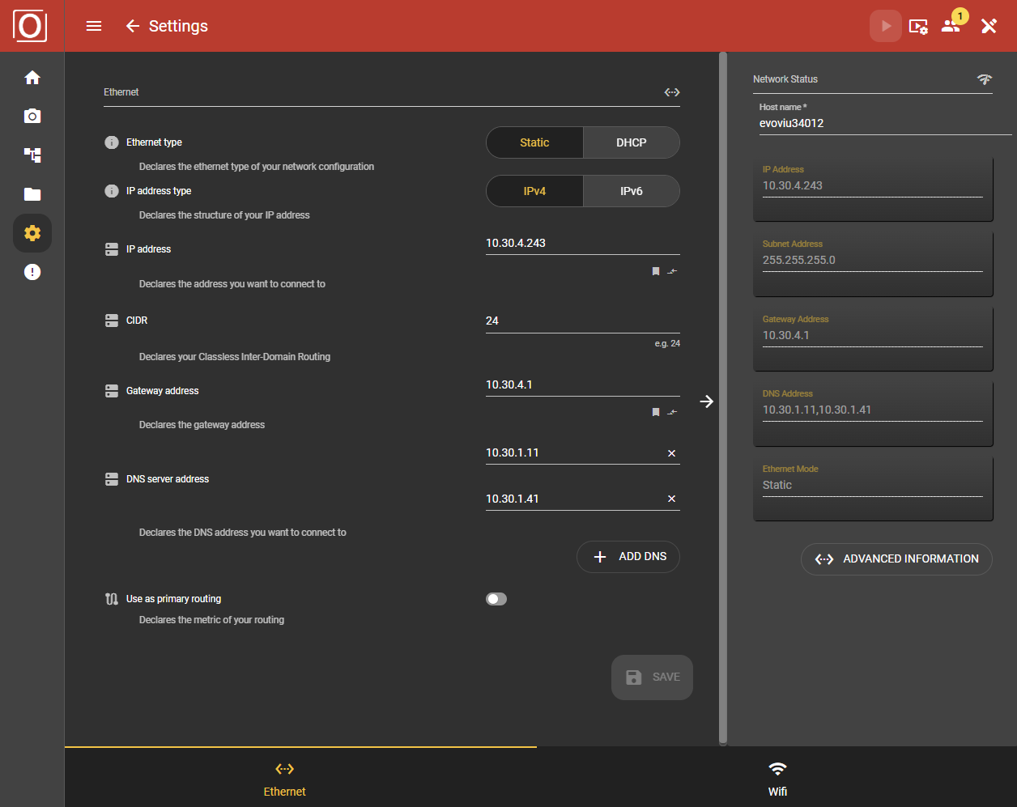The image size is (1017, 807).
Task: Select Static ethernet type
Action: click(534, 142)
